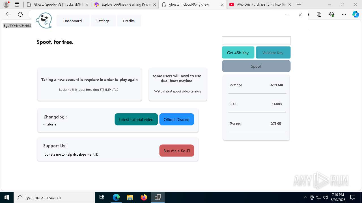
Task: Open Edge Collections icon
Action: pos(319,14)
